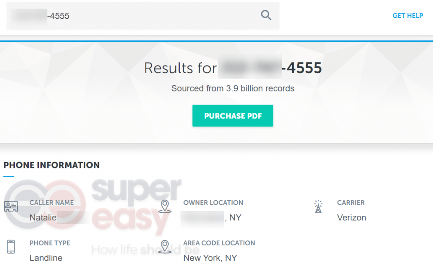Click the New York, NY area code location

[210, 258]
